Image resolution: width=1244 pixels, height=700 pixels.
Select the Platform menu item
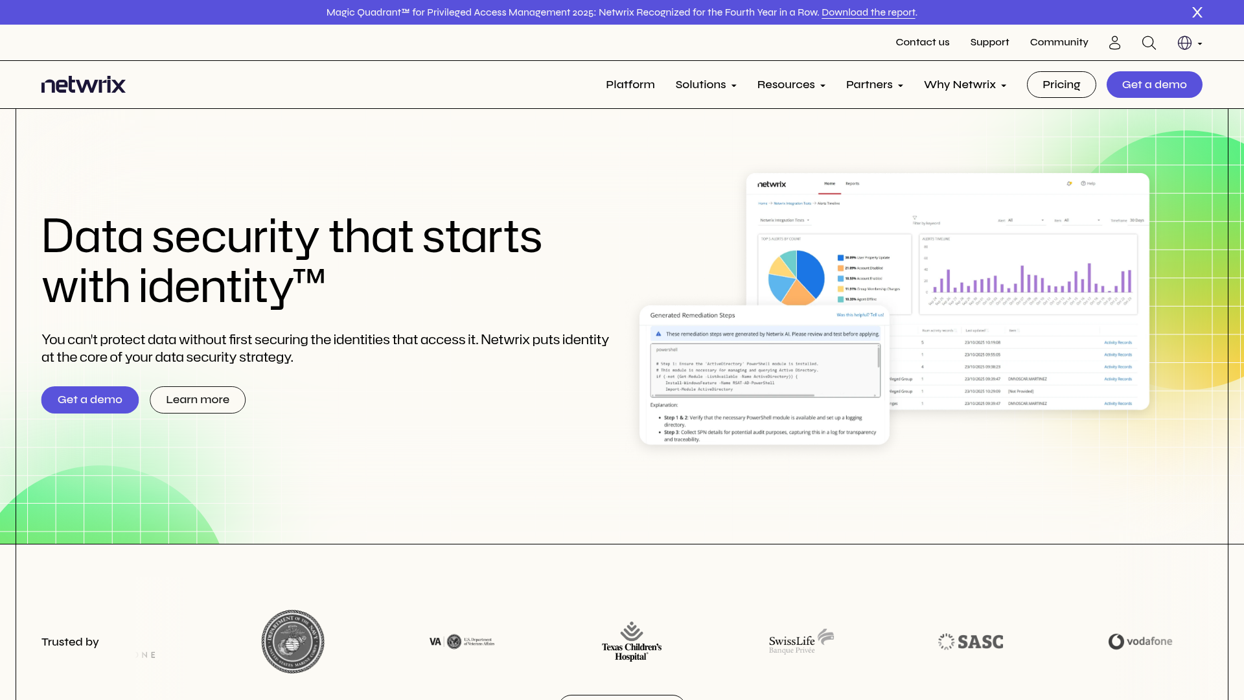coord(630,84)
